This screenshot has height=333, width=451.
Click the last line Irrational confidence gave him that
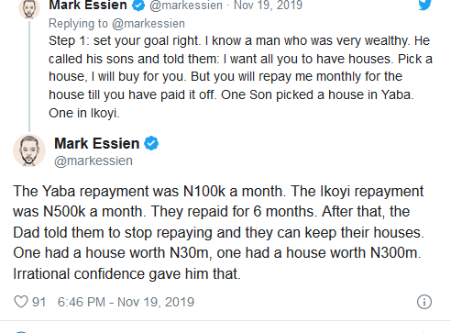pos(126,273)
